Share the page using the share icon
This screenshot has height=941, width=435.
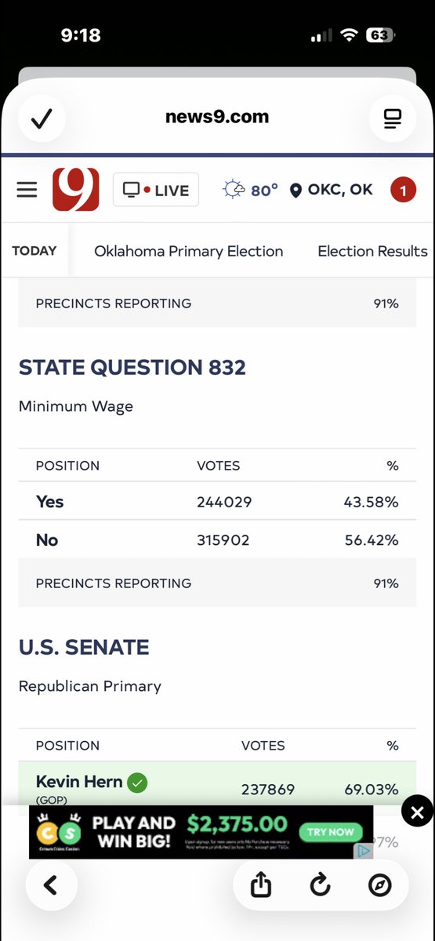coord(260,885)
